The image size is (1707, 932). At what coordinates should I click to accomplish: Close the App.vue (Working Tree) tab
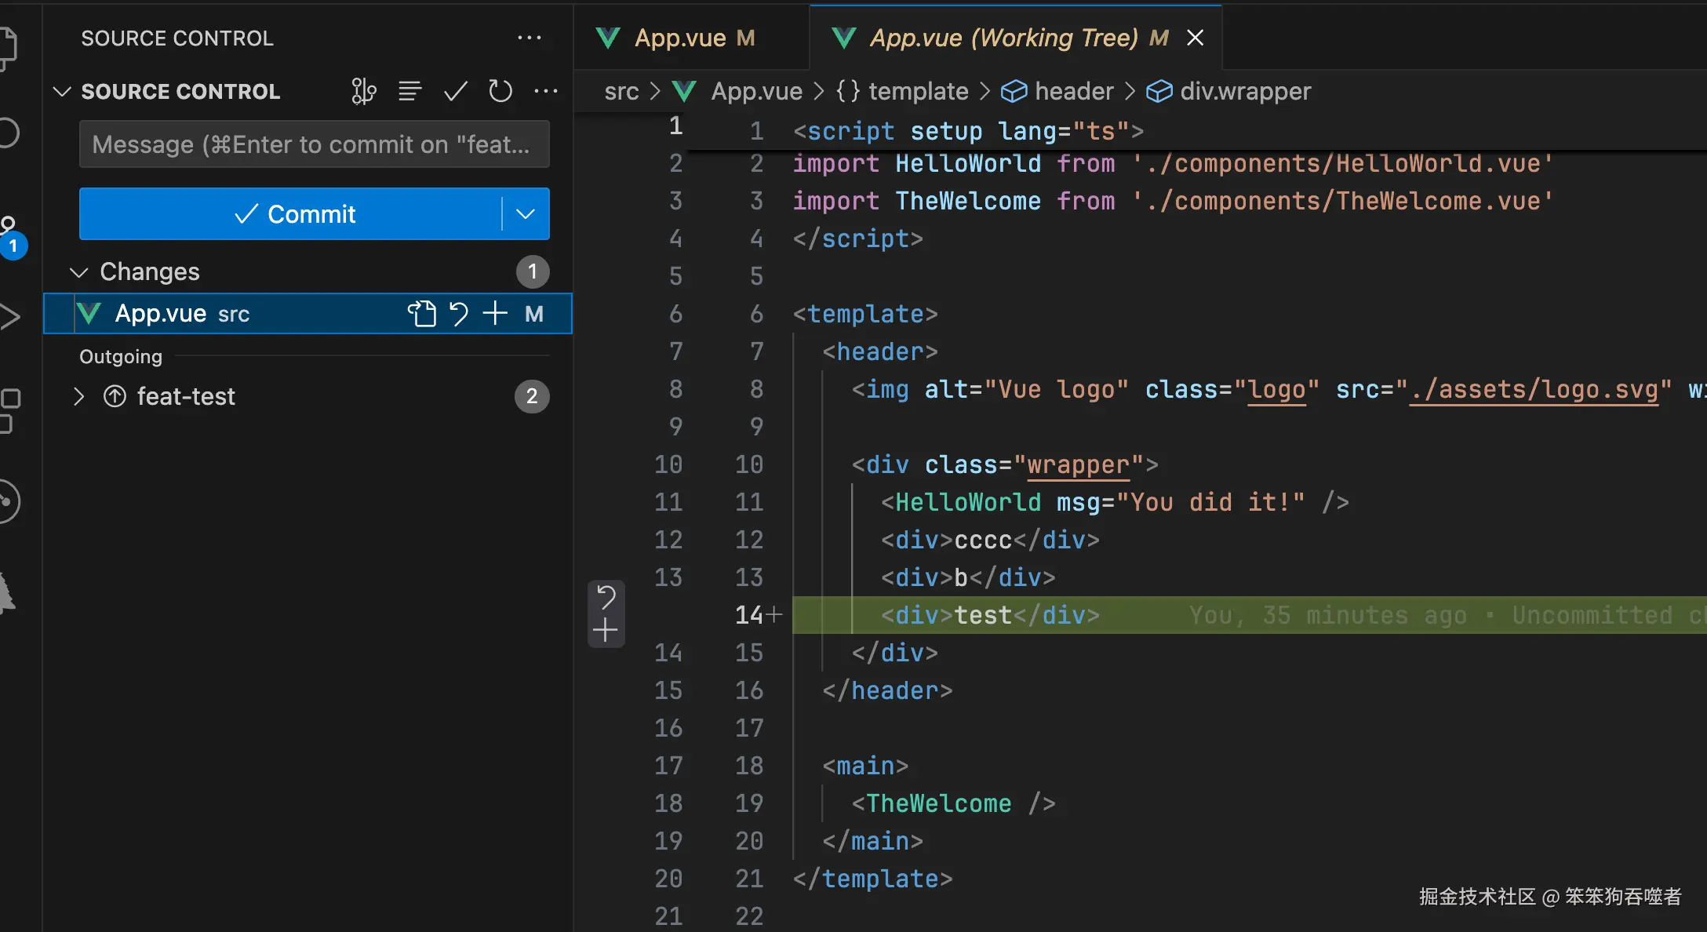click(1195, 38)
